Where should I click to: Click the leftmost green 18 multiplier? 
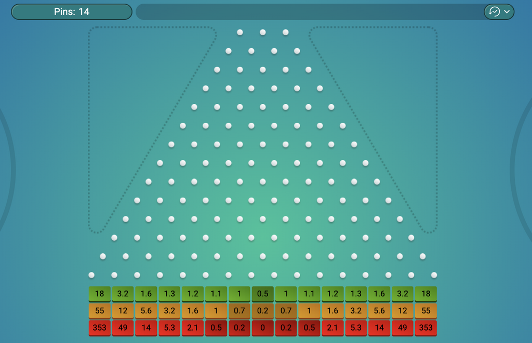tap(99, 294)
